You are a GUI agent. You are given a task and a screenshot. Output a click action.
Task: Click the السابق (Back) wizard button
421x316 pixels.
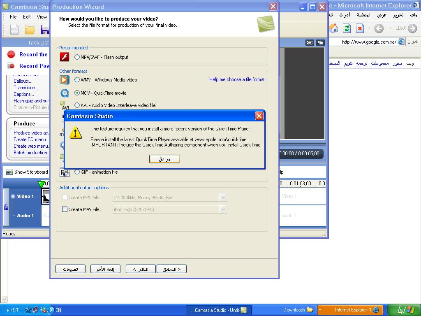pos(171,269)
